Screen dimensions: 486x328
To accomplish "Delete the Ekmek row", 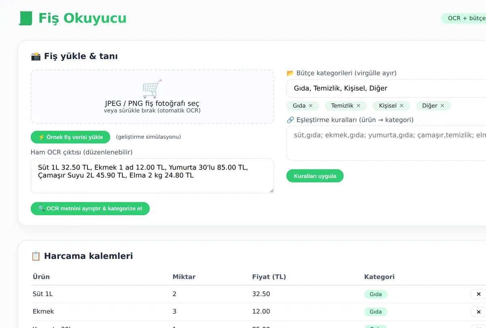I will point(478,311).
